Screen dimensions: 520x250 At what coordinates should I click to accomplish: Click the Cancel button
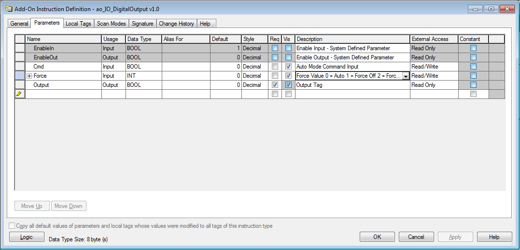(416, 237)
